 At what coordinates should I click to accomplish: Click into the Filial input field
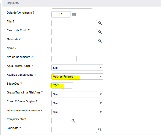click(x=74, y=23)
